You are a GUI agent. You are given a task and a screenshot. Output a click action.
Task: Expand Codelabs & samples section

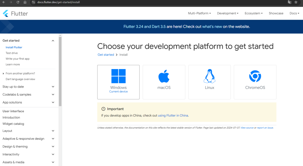coord(29,94)
